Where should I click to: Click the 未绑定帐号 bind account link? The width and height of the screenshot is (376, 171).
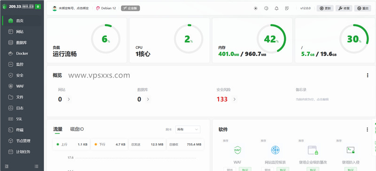click(74, 8)
